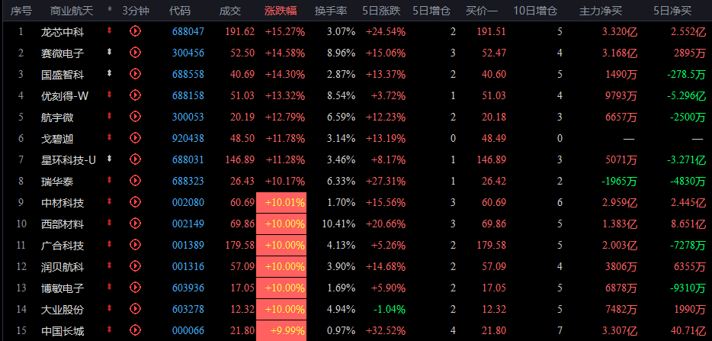712x341 pixels.
Task: Click the 序号 column header
Action: [21, 11]
